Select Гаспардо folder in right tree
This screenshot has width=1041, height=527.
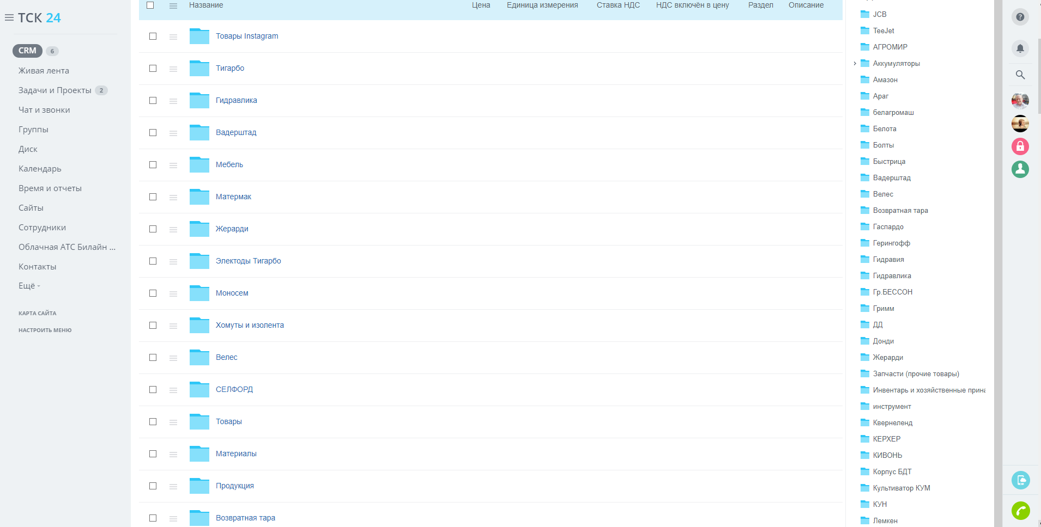pos(888,227)
